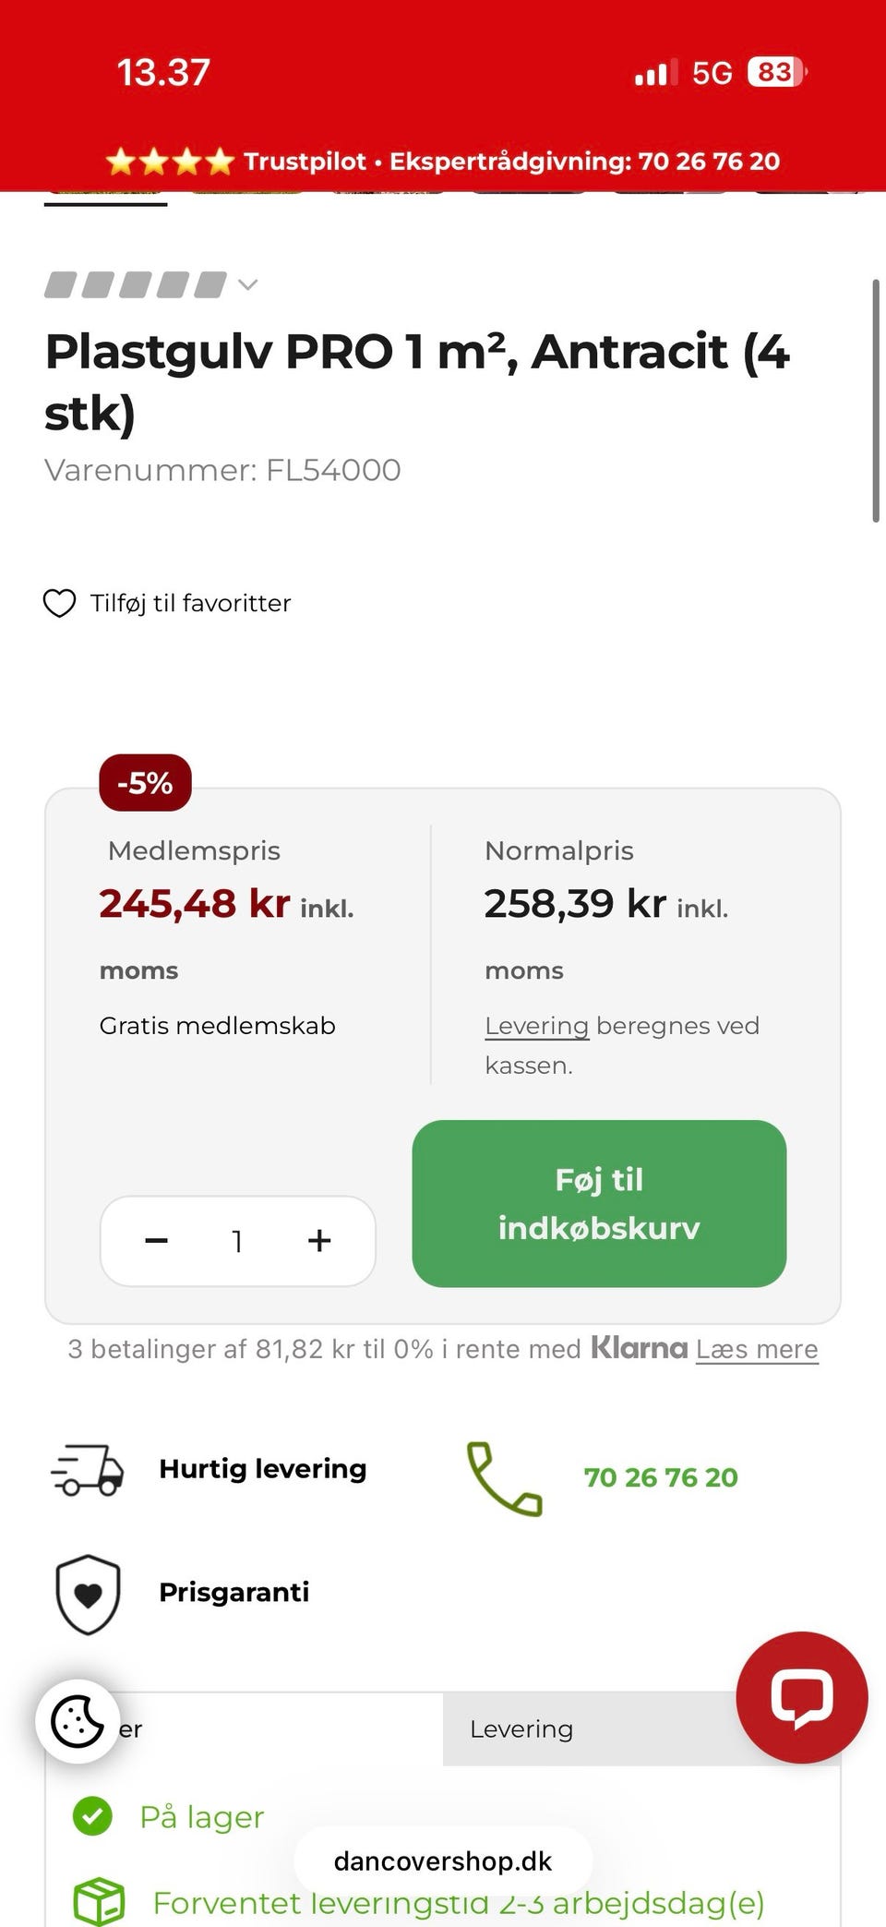Tap the green På lager checkmark
This screenshot has width=886, height=1927.
tap(92, 1816)
